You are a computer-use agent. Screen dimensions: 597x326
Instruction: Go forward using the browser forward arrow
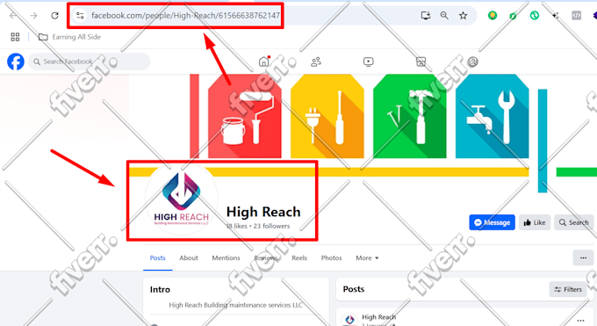(x=34, y=16)
